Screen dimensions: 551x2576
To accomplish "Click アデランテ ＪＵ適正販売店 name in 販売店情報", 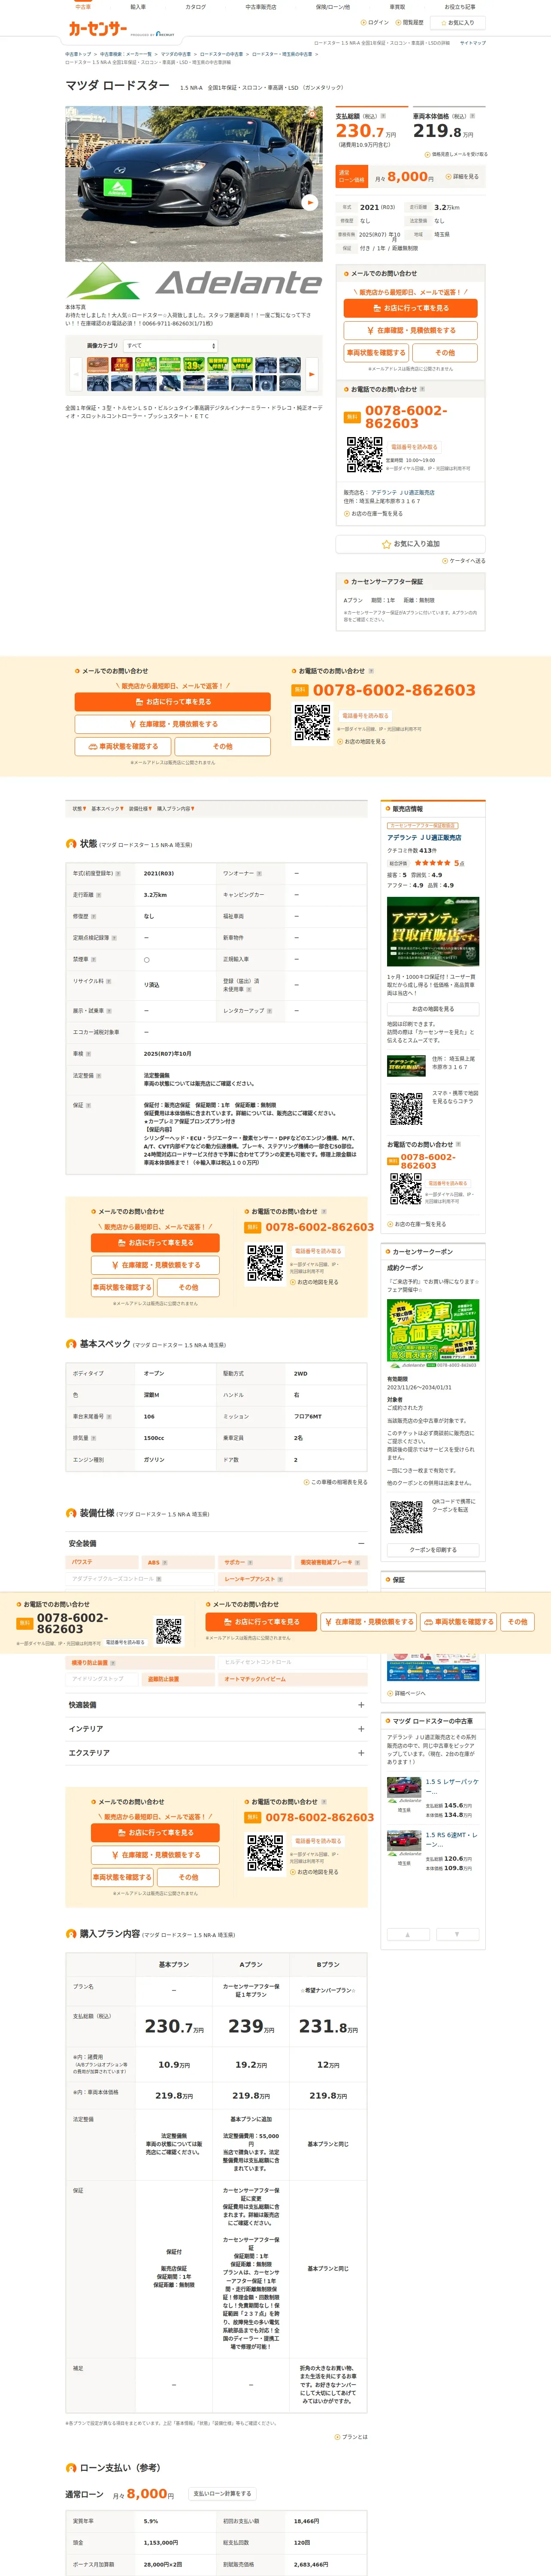I will (424, 838).
